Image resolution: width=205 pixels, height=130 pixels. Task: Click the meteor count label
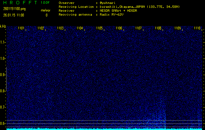pos(46,10)
